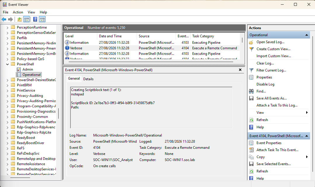The width and height of the screenshot is (315, 187).
Task: Open the View submenu arrow in Actions
Action: tap(307, 113)
